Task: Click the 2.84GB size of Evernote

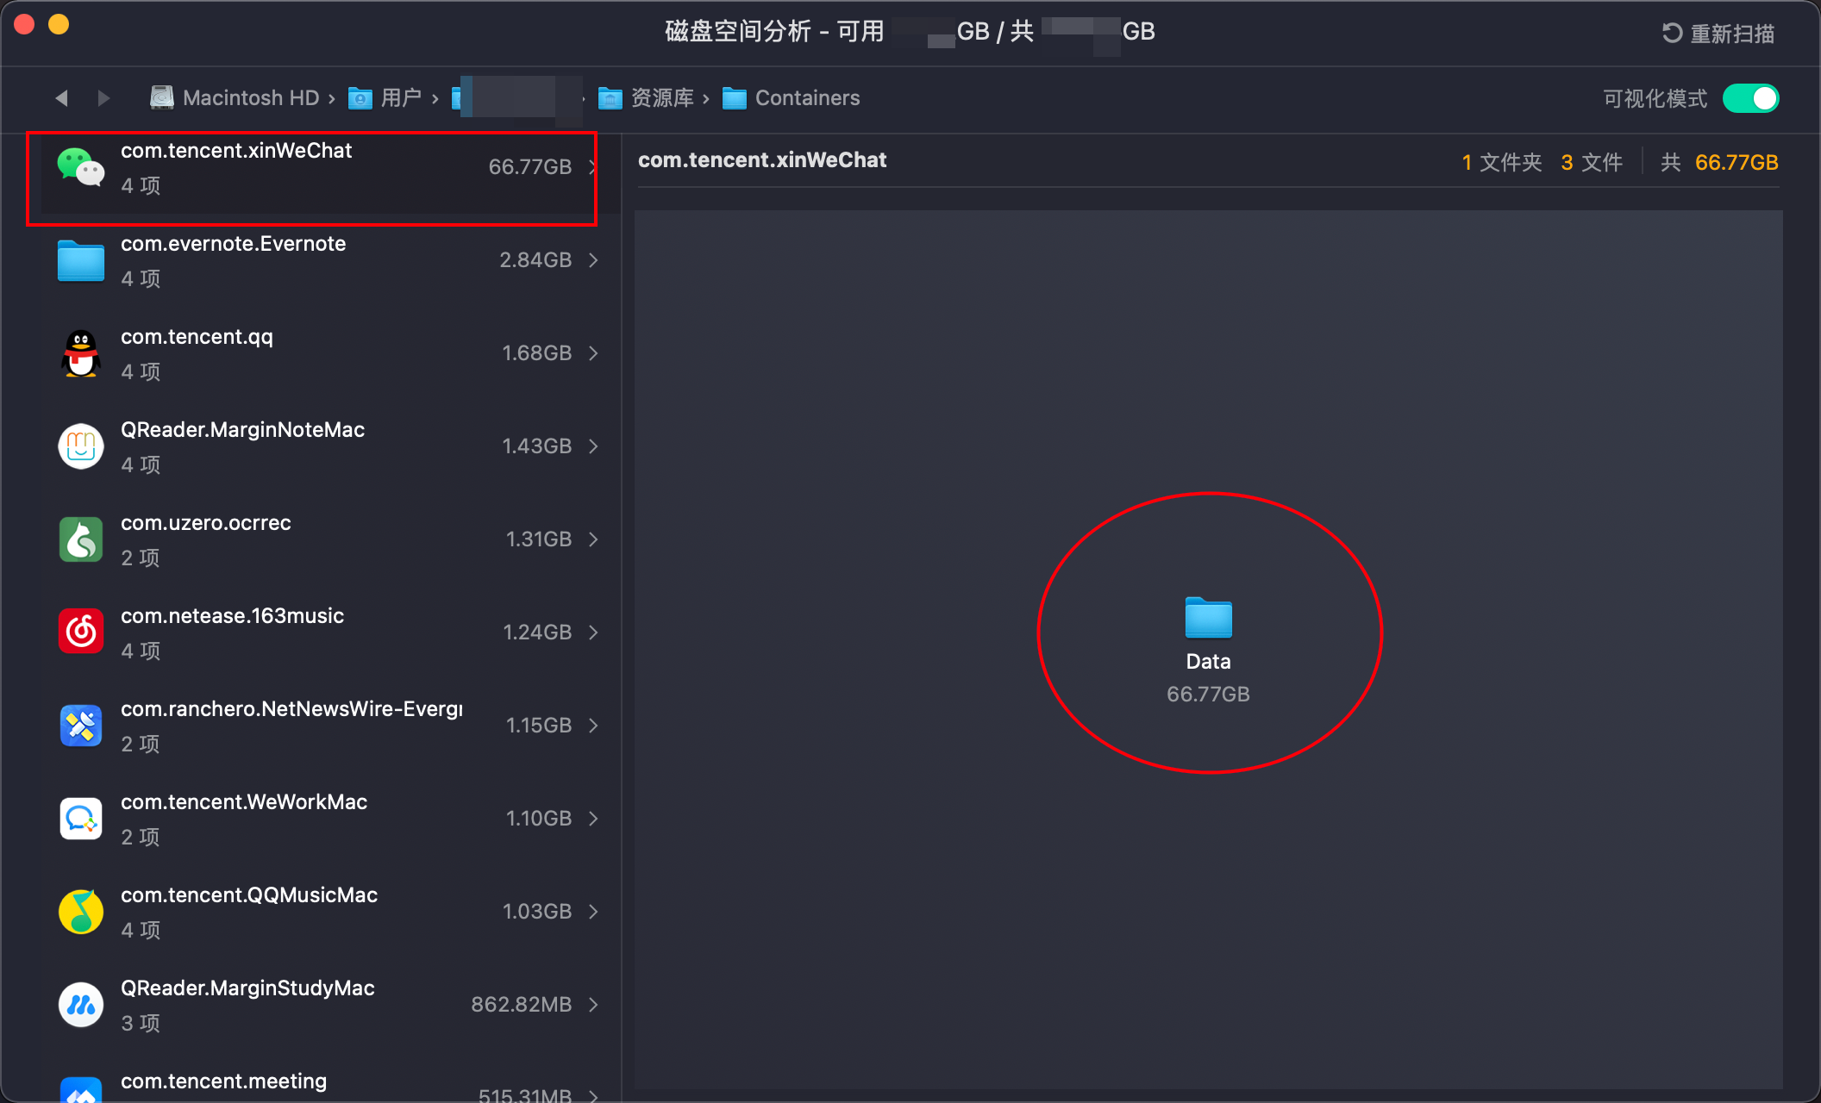Action: tap(535, 260)
